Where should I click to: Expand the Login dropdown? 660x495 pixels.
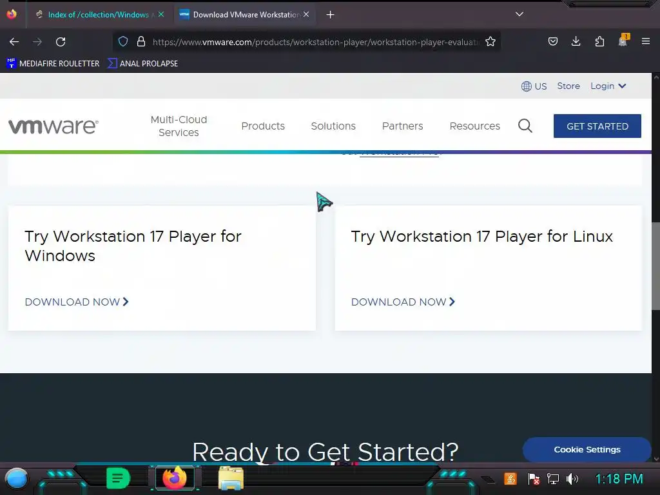tap(608, 86)
